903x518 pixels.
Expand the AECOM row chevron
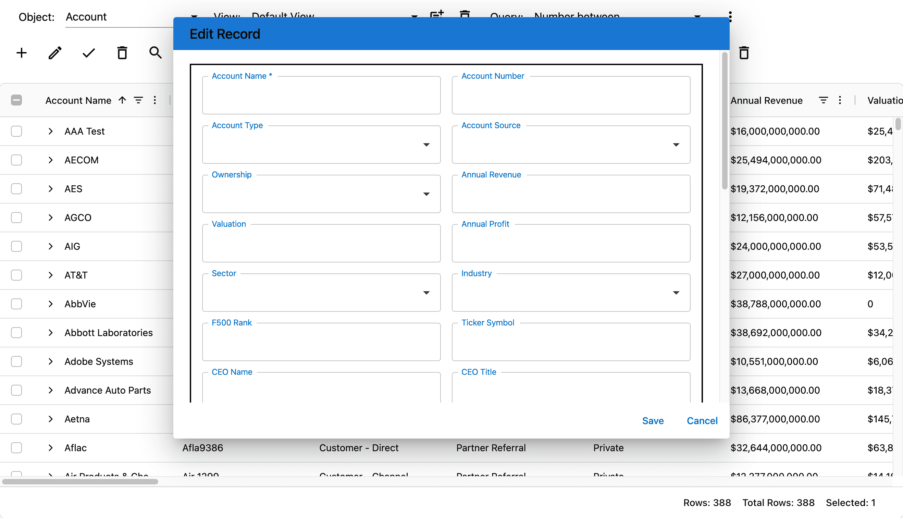[x=50, y=160]
